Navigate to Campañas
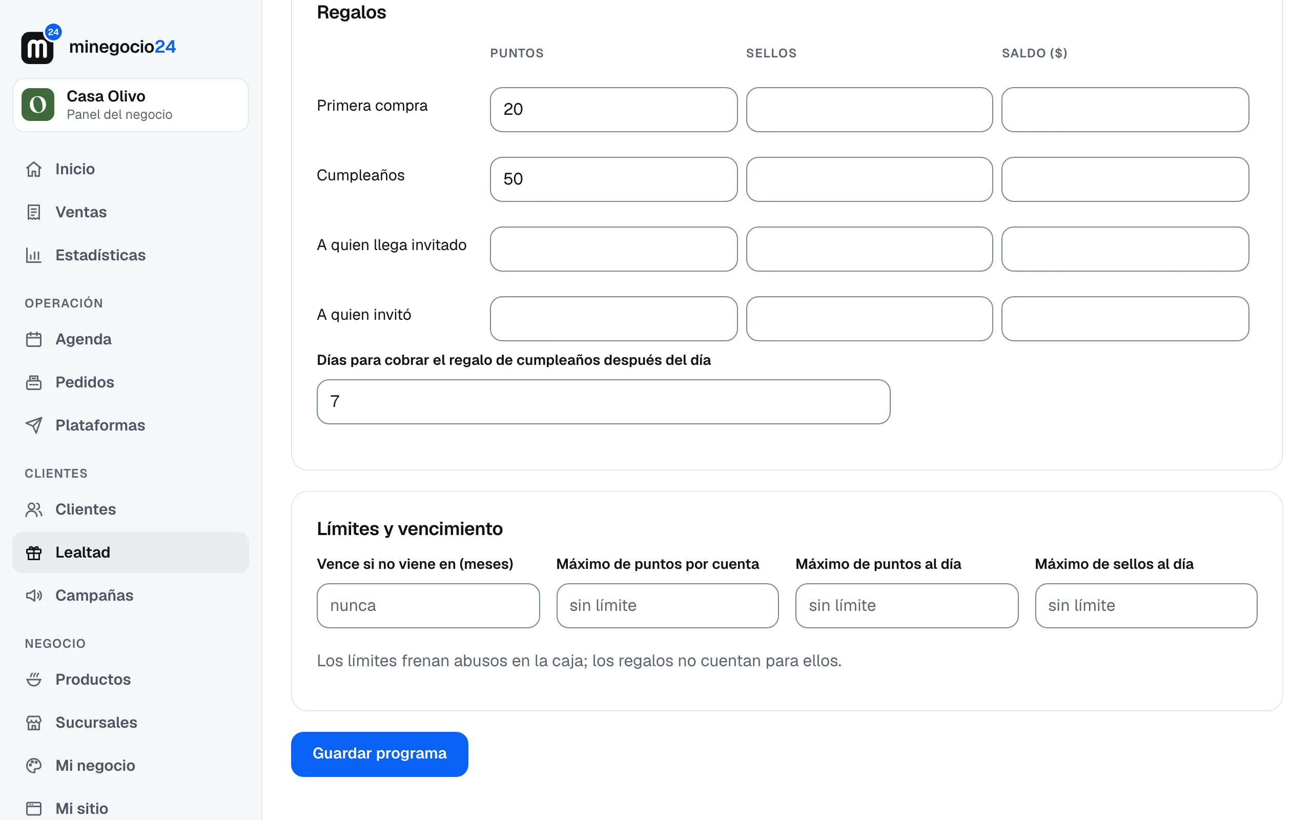Viewport: 1312px width, 820px height. point(131,596)
